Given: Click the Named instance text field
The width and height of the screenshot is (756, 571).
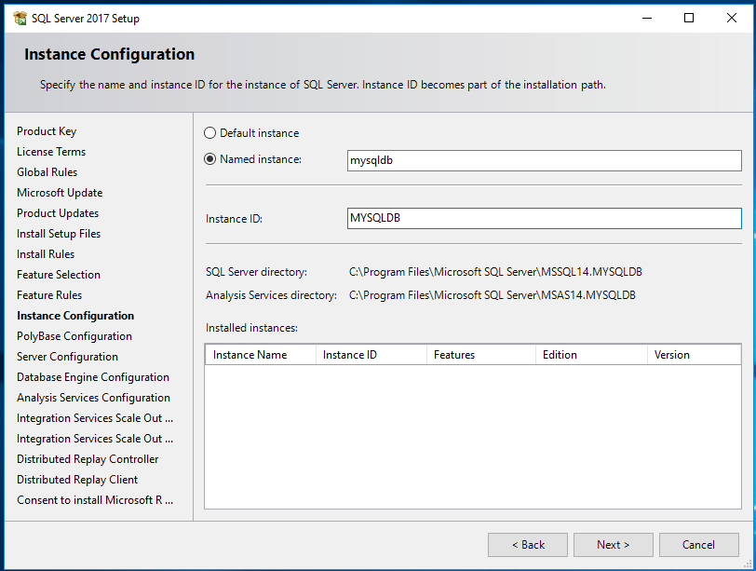Looking at the screenshot, I should pyautogui.click(x=544, y=160).
